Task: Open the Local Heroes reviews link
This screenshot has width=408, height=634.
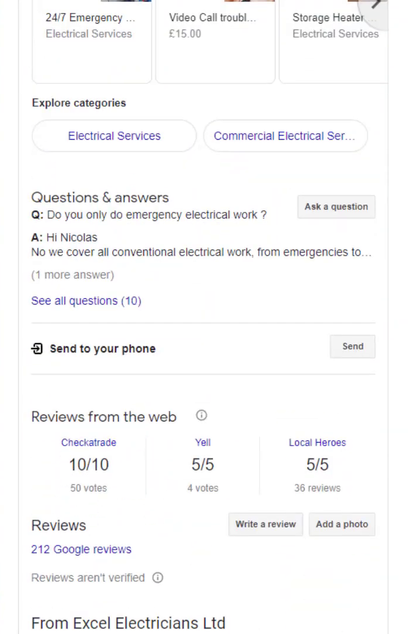Action: pos(318,443)
